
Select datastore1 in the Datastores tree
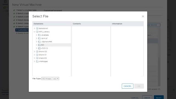(43, 28)
